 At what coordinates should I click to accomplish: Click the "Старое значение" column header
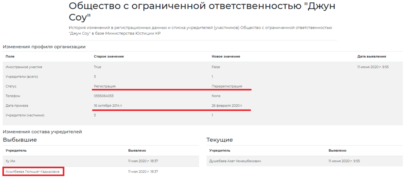point(109,56)
